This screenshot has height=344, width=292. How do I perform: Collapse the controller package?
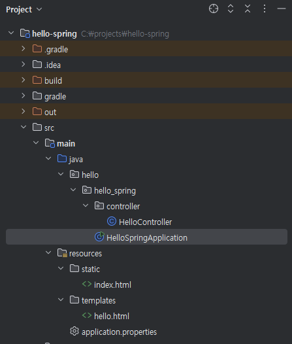click(x=86, y=205)
